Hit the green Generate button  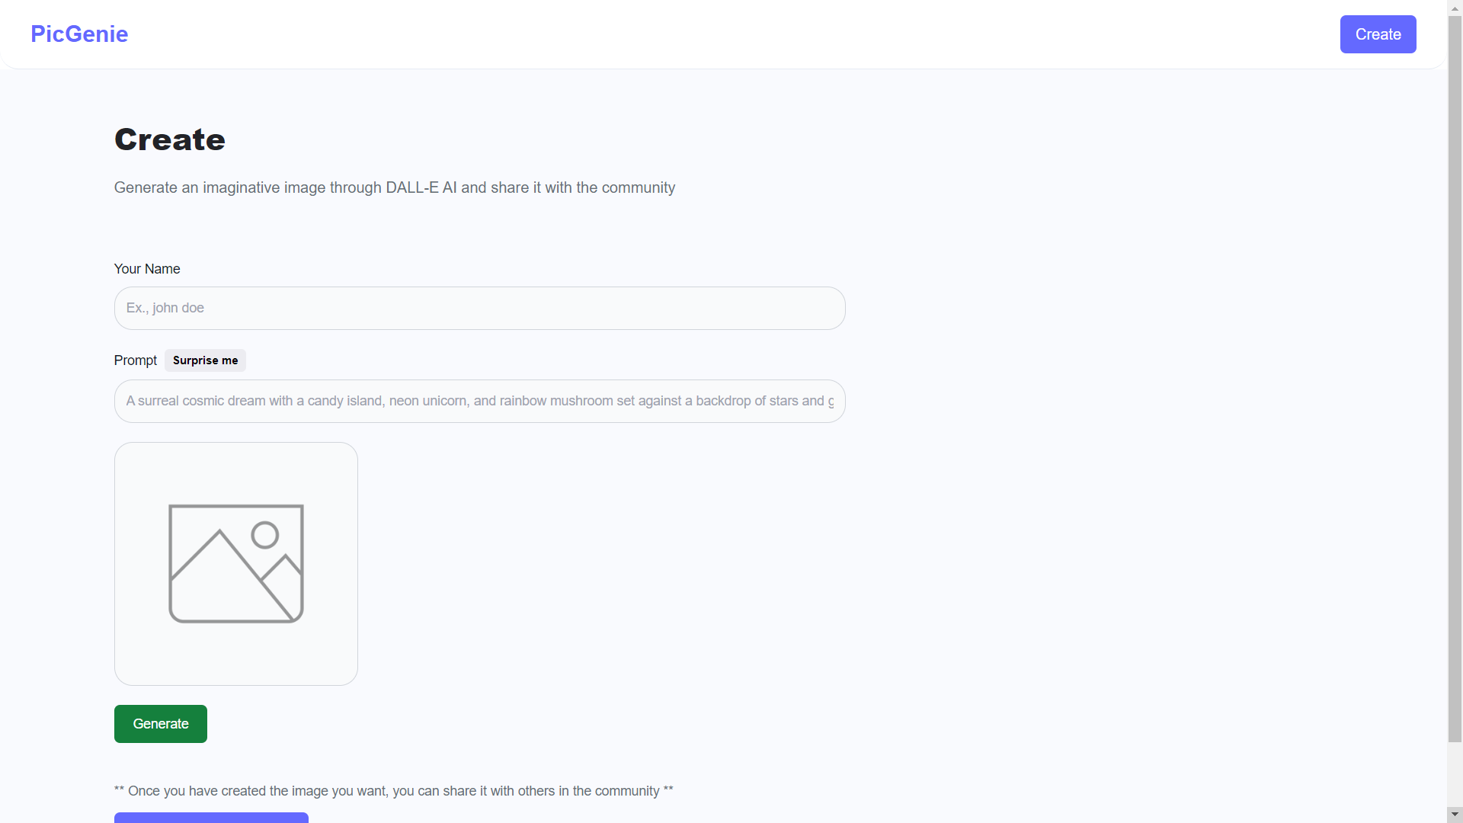[161, 724]
